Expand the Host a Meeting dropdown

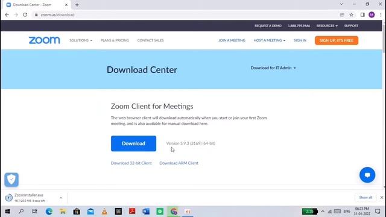[x=270, y=40]
